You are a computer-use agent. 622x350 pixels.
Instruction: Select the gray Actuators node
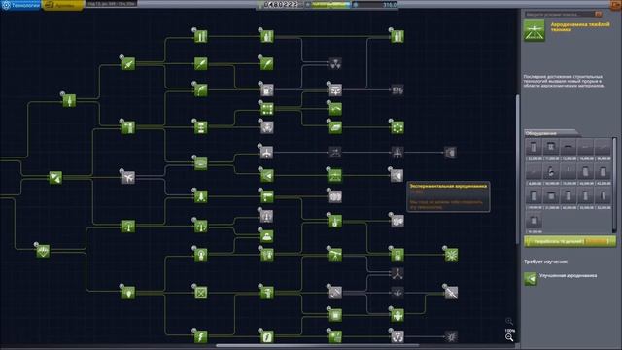click(266, 127)
